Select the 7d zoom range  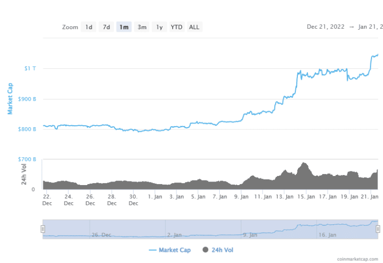106,27
